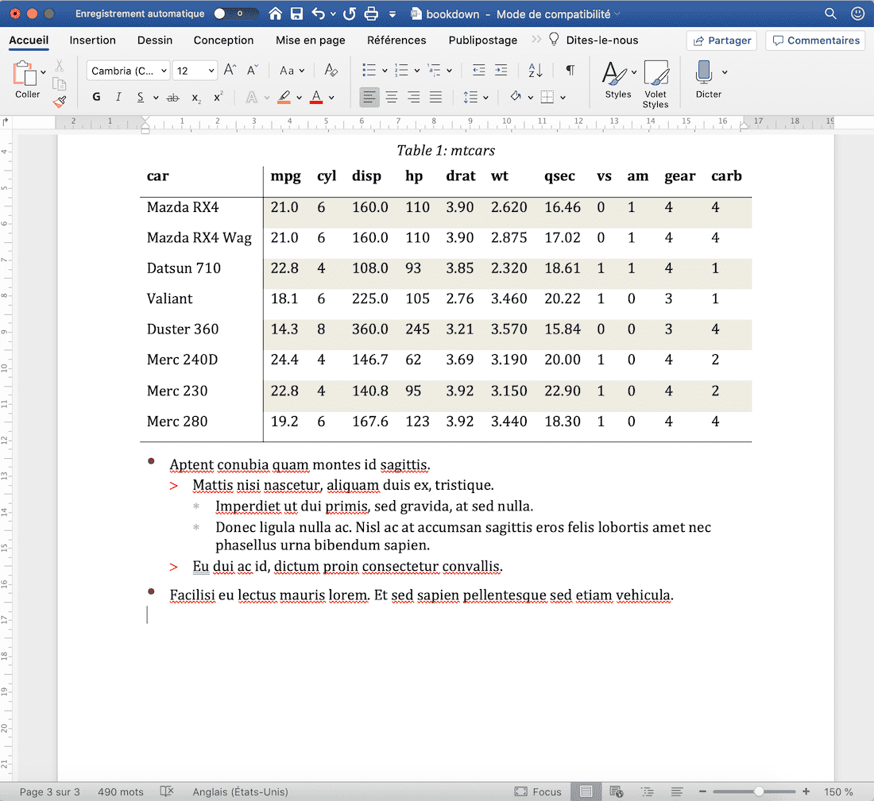Viewport: 874px width, 801px height.
Task: Open the Dessin ribbon tab
Action: point(155,40)
